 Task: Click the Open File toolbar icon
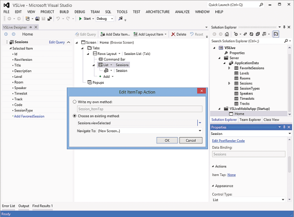(x=37, y=19)
